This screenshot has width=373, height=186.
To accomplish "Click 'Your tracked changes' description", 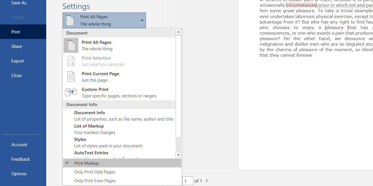I will pyautogui.click(x=94, y=133).
